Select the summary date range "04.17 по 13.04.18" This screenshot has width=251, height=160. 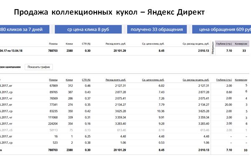(x=11, y=51)
